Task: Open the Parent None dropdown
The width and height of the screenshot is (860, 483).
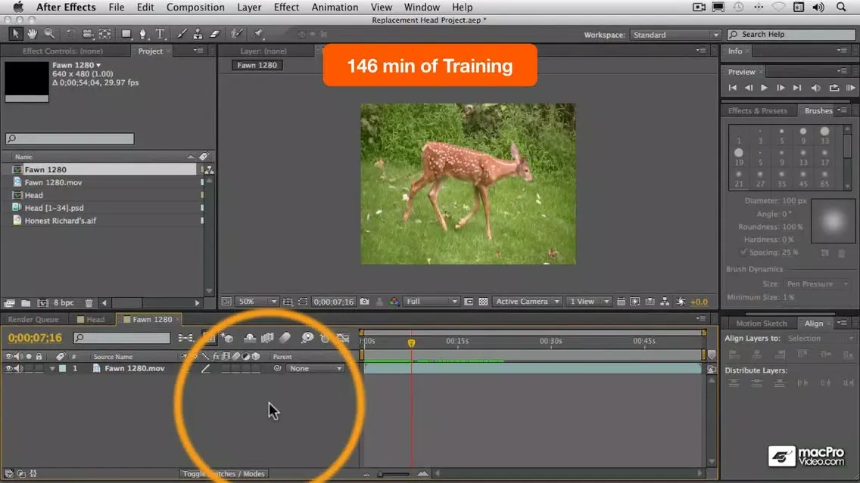Action: coord(316,369)
